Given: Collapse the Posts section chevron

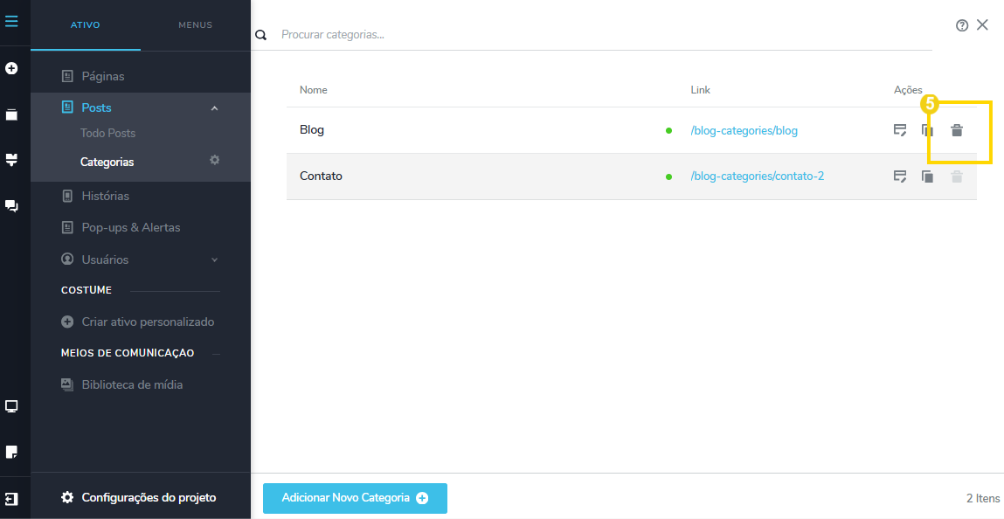Looking at the screenshot, I should [x=214, y=108].
